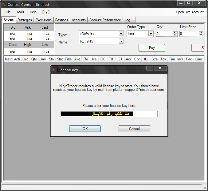This screenshot has width=208, height=191.
Task: Click the license key input field
Action: pos(109,114)
